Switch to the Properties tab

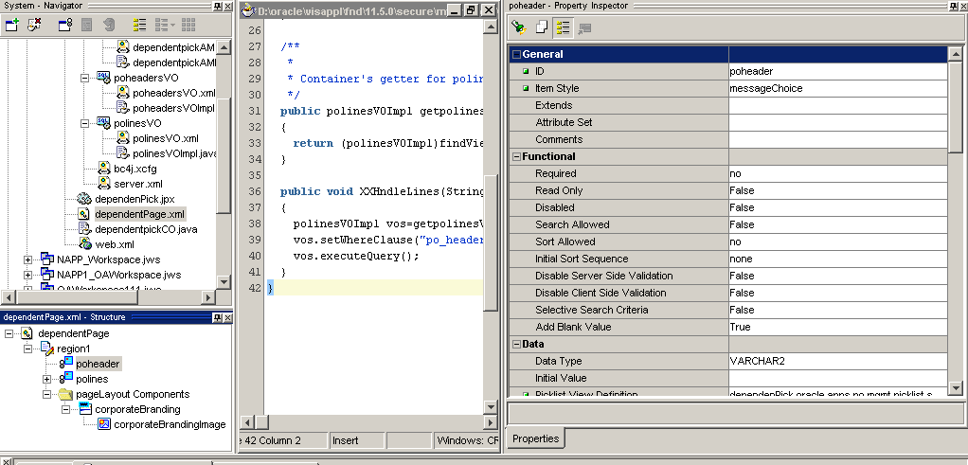535,439
